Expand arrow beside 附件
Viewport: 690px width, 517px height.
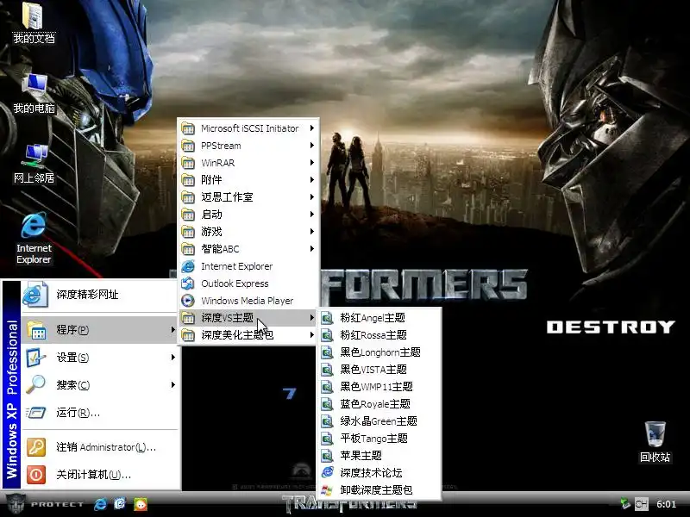(311, 180)
